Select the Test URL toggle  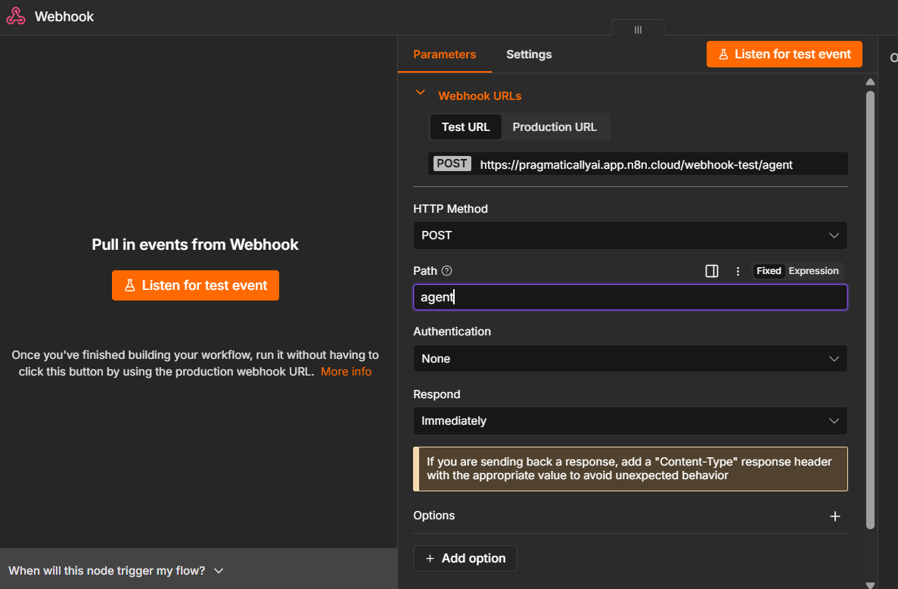tap(465, 127)
